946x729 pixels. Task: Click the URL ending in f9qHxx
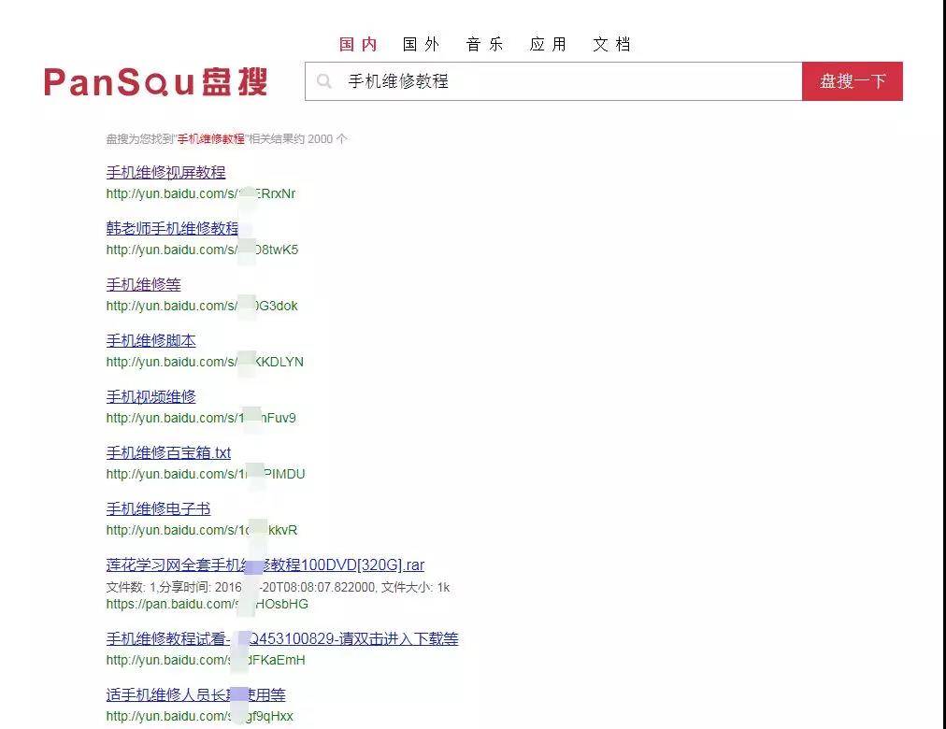coord(200,716)
